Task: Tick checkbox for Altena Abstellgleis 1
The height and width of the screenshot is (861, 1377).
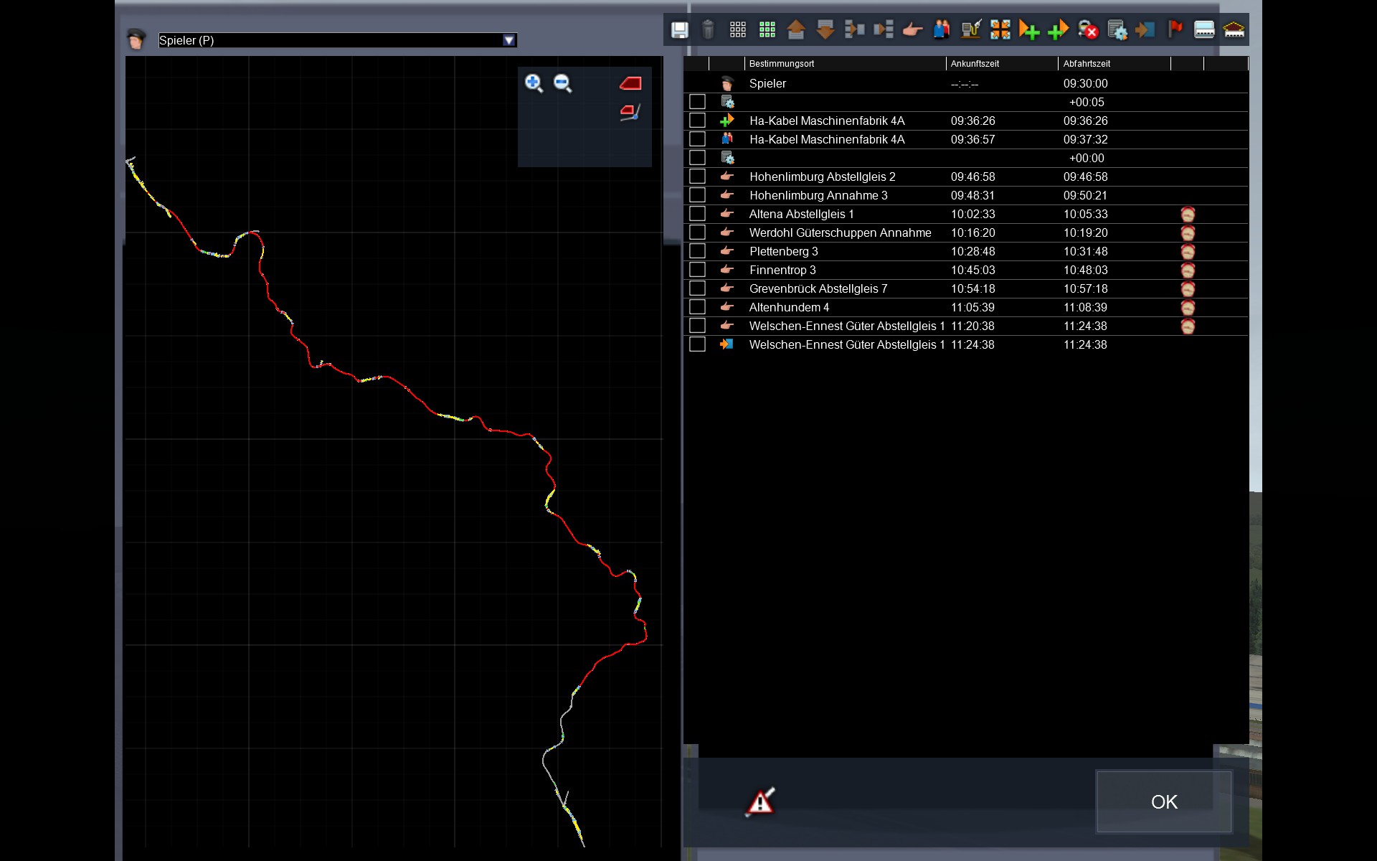Action: 697,214
